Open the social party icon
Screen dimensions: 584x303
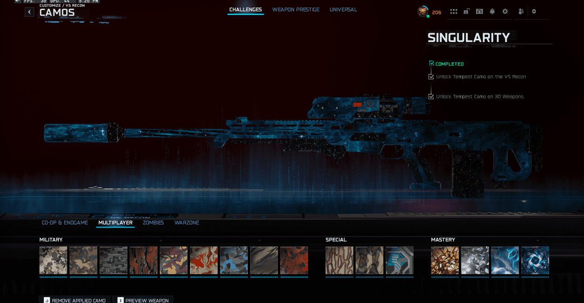point(521,12)
